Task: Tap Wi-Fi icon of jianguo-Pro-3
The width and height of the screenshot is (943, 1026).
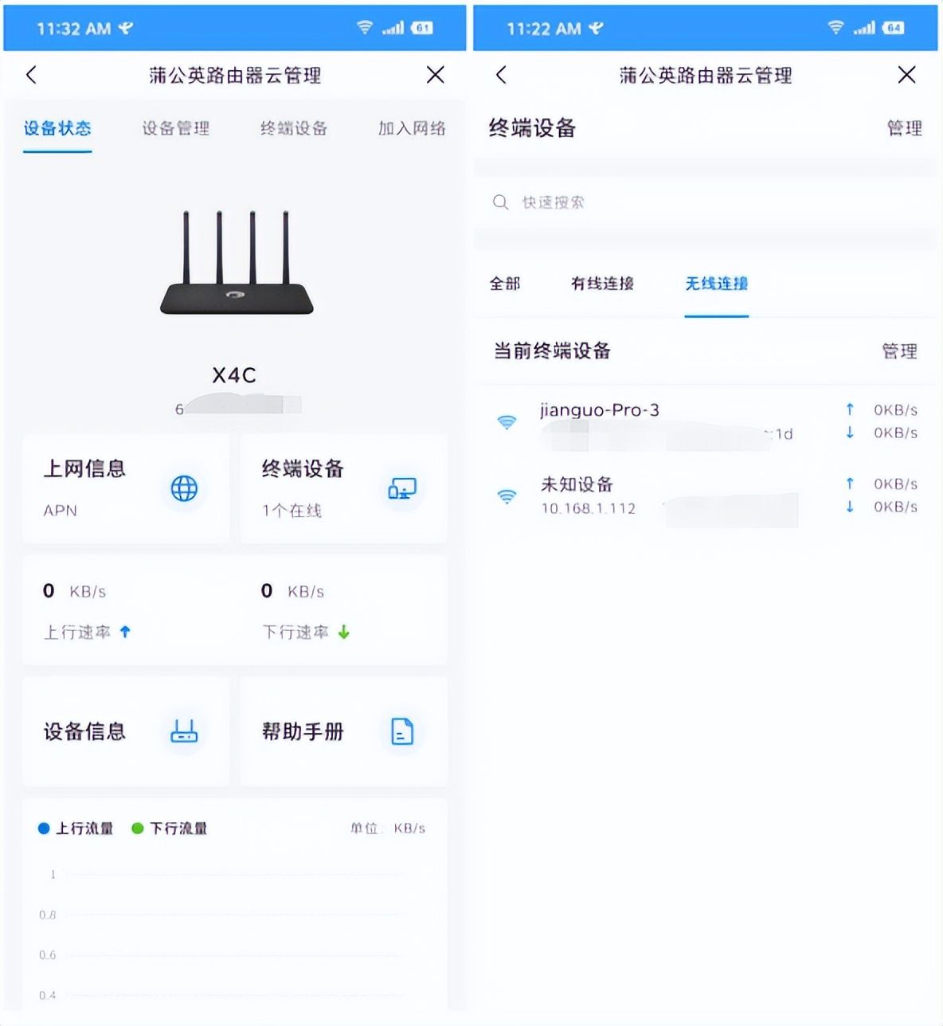Action: (507, 422)
